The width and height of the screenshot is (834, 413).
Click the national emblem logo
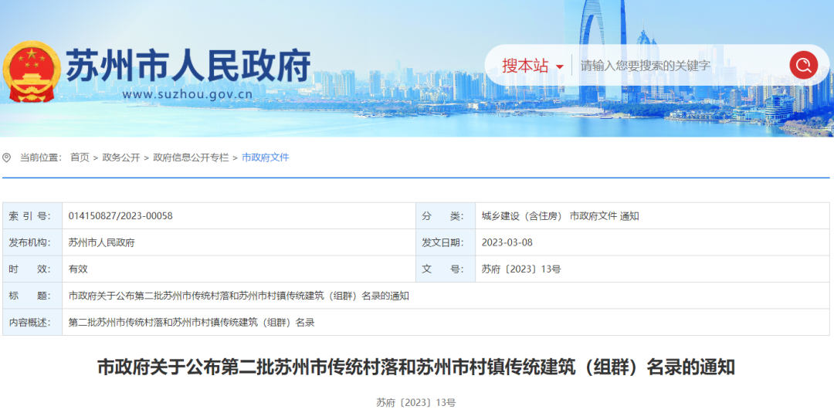[x=32, y=70]
